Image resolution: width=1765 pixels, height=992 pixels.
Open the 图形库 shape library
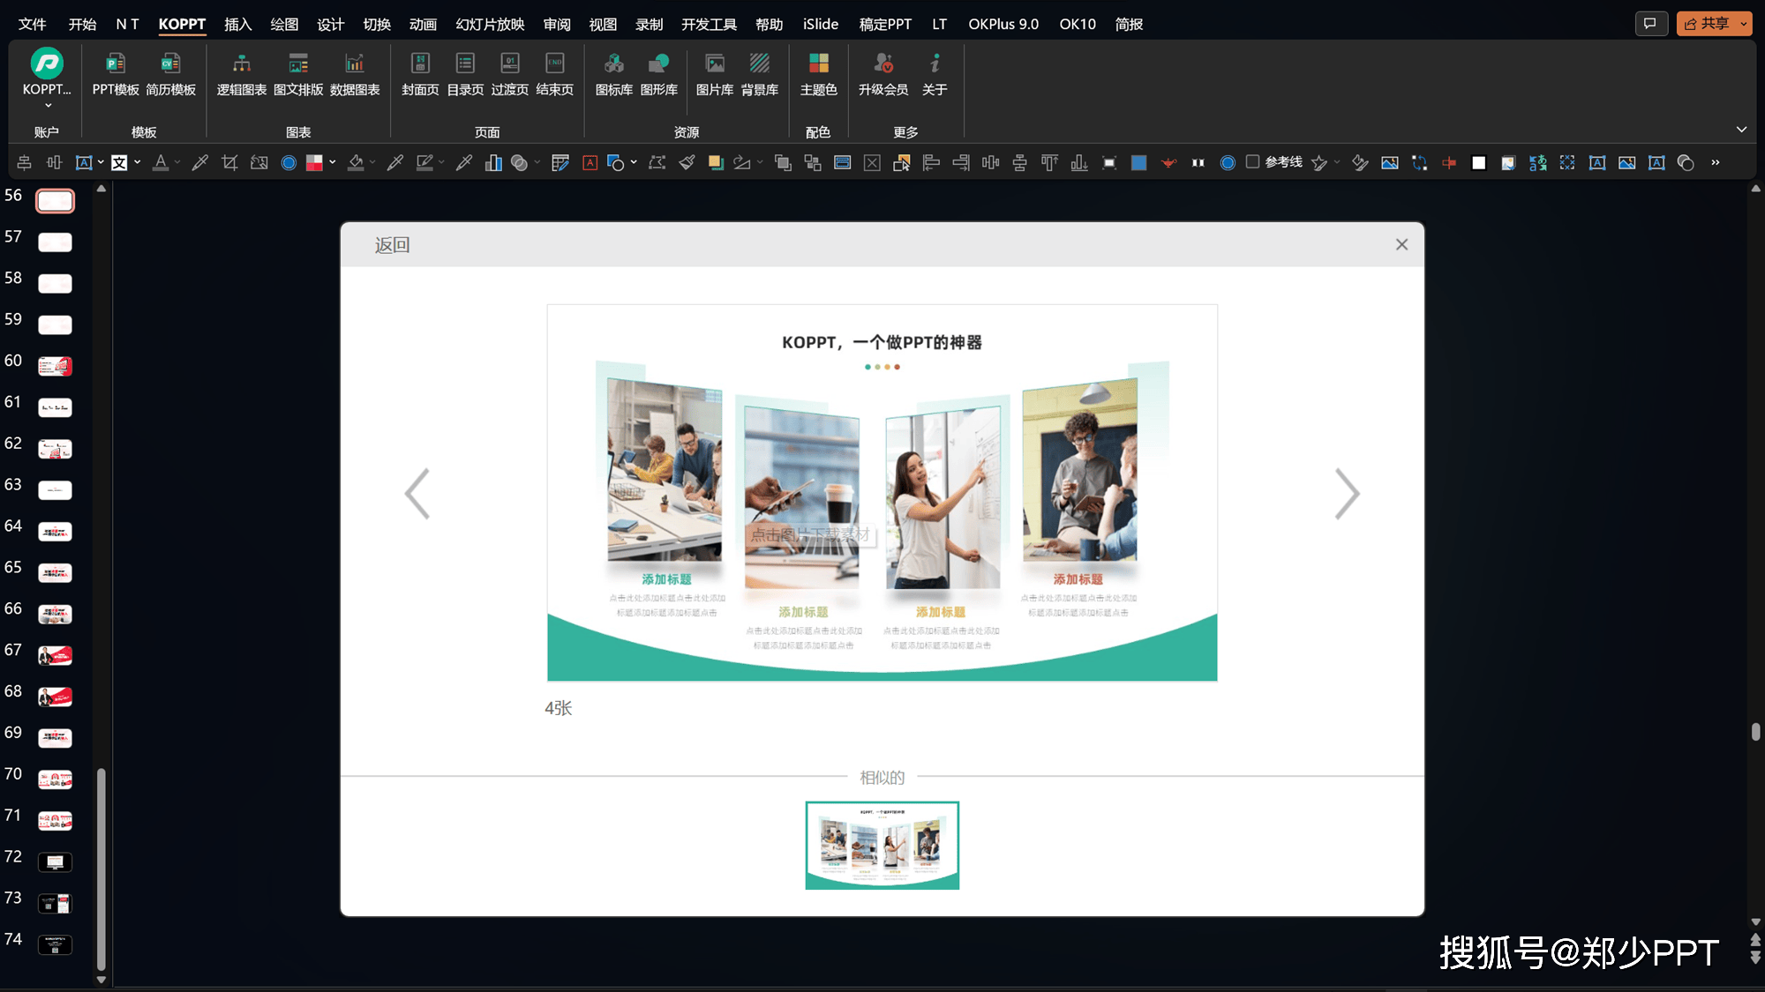coord(659,74)
